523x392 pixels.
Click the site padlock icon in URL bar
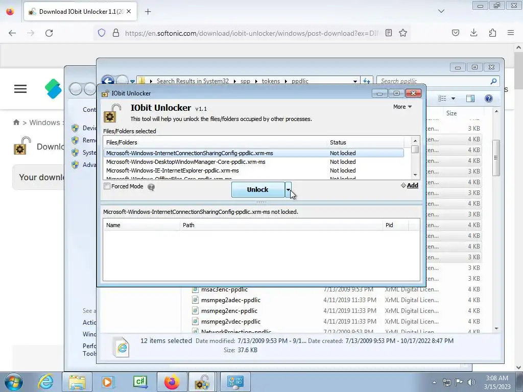[x=116, y=33]
